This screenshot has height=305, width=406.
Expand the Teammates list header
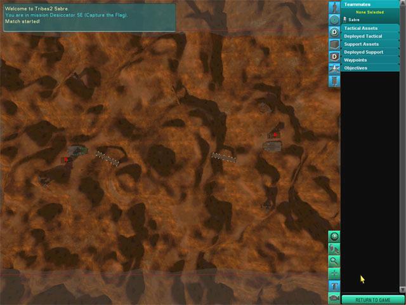370,4
